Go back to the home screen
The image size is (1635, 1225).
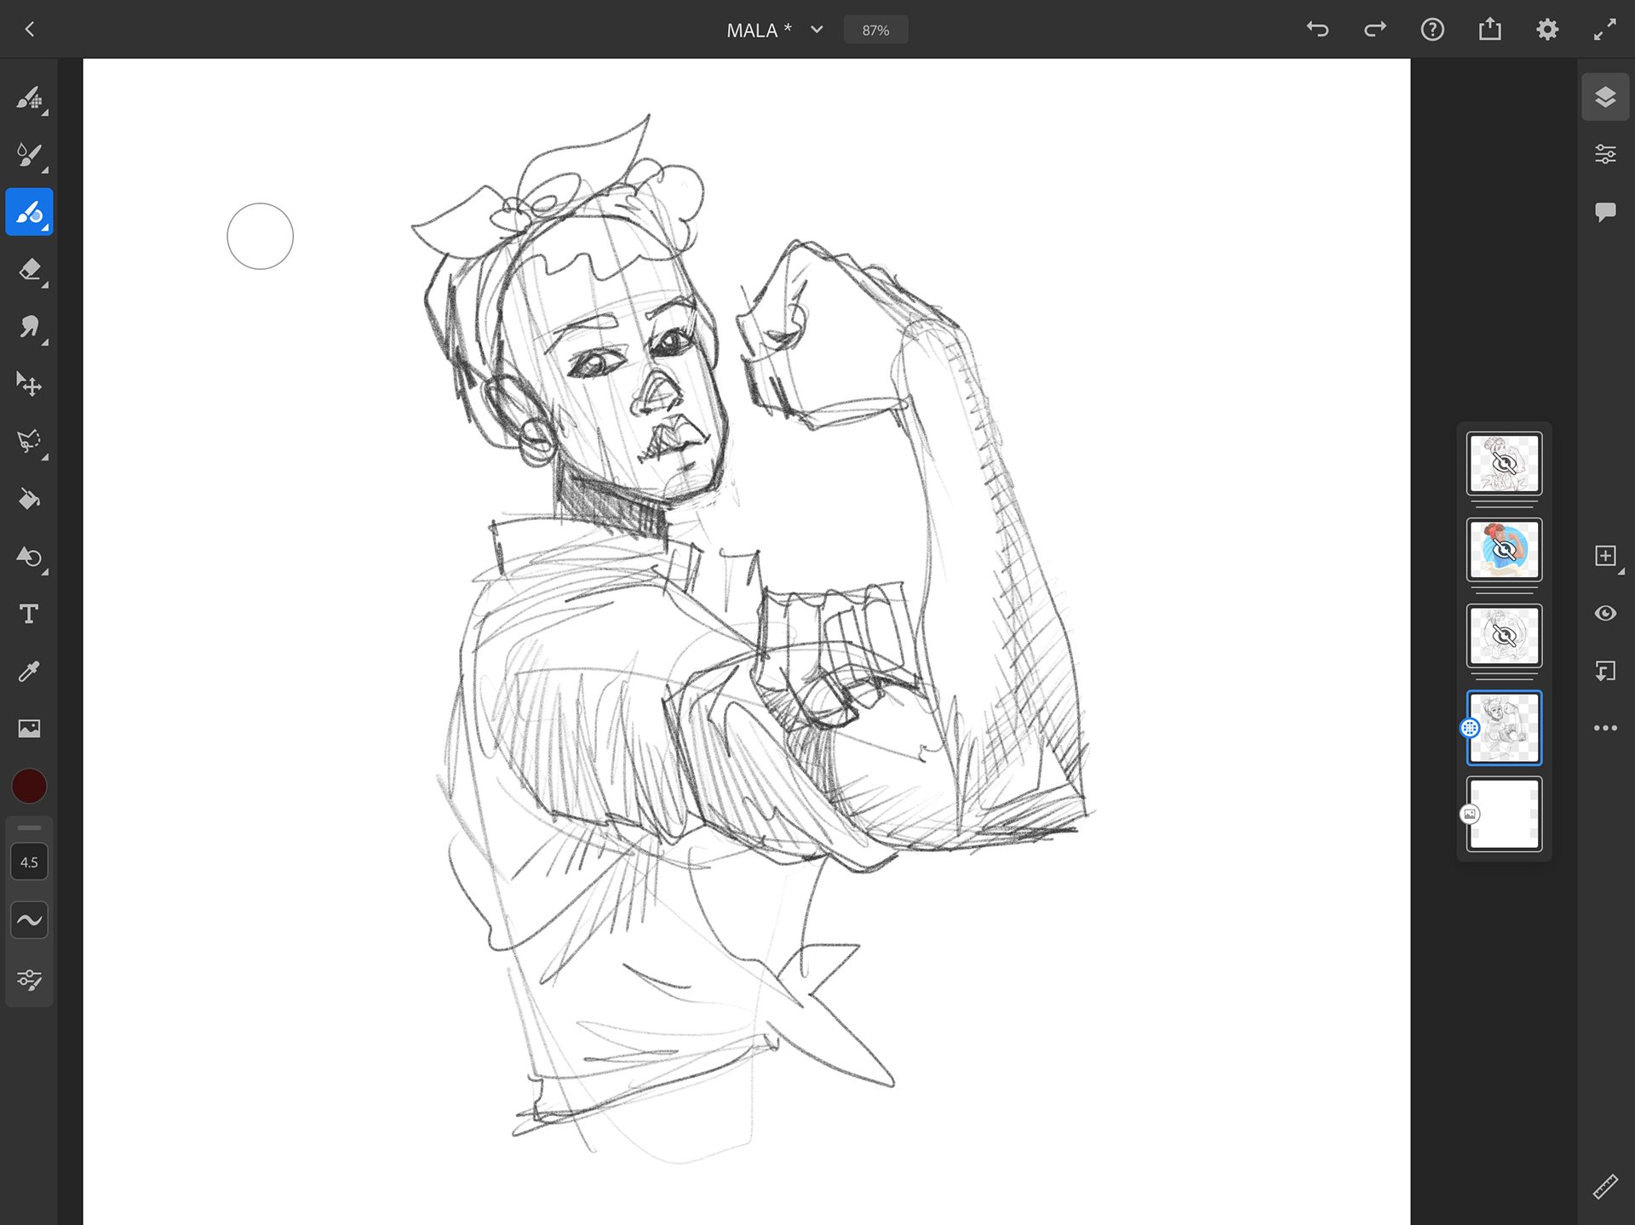pos(30,30)
